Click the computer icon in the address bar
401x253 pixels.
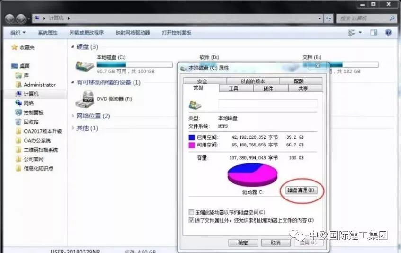[x=37, y=18]
